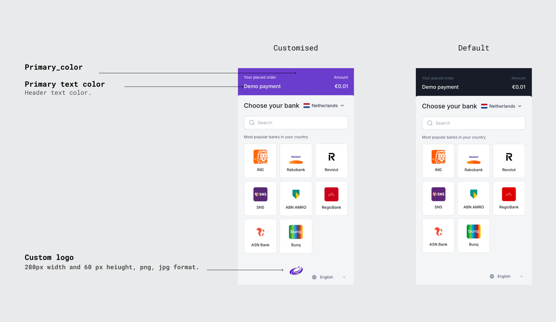556x322 pixels.
Task: Click 'Amount' label in purple header
Action: coord(341,77)
